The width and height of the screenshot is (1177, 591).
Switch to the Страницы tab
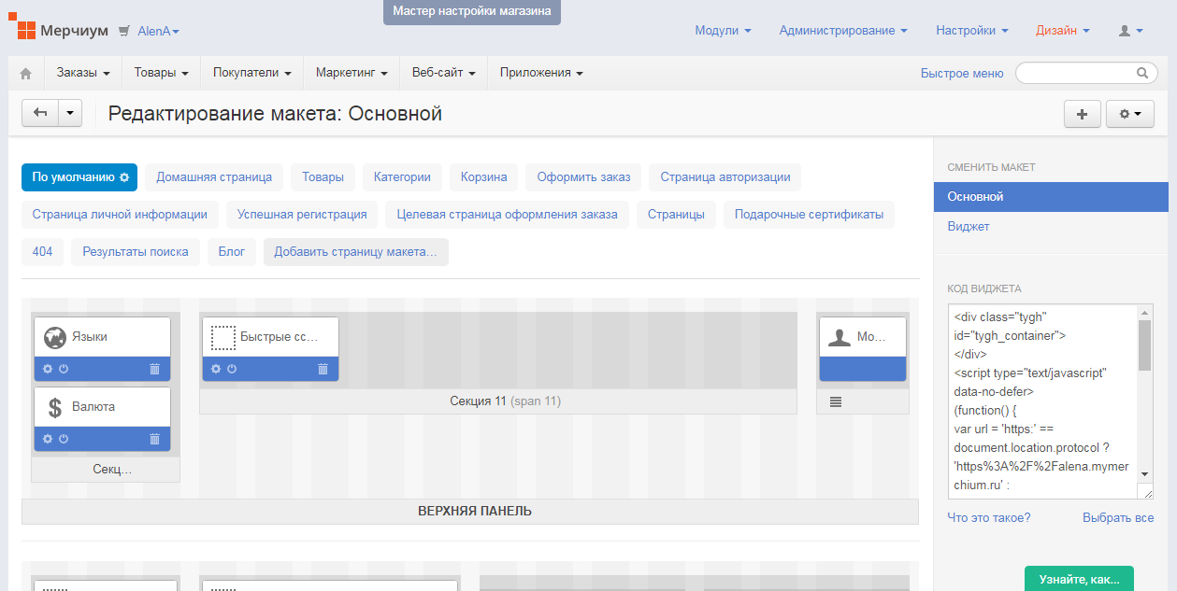tap(677, 214)
